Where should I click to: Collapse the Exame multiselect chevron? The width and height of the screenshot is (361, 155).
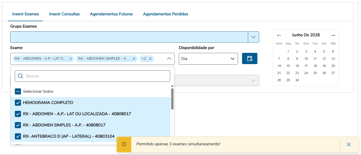click(x=169, y=59)
